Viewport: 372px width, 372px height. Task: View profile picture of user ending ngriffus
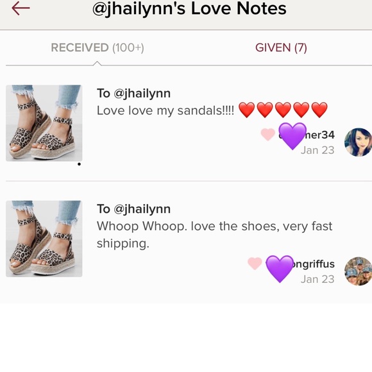coord(358,271)
